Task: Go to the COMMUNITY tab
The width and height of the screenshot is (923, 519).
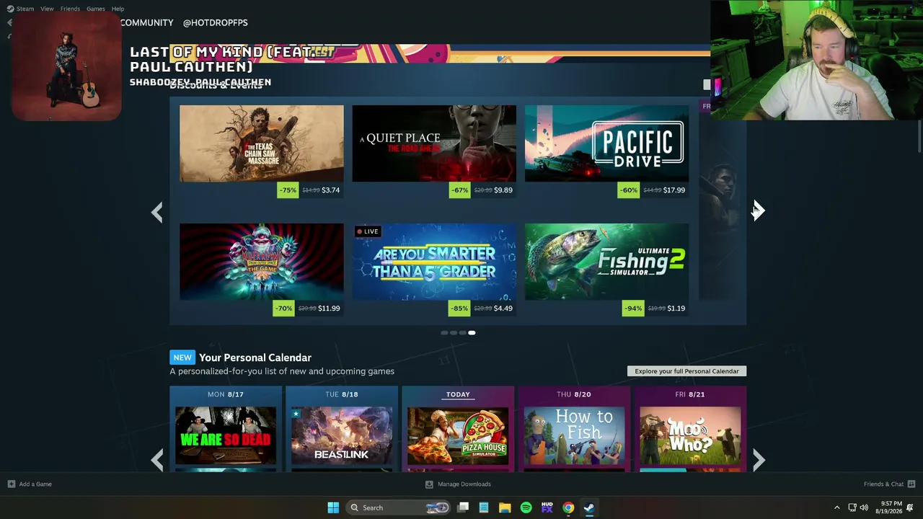Action: [146, 22]
